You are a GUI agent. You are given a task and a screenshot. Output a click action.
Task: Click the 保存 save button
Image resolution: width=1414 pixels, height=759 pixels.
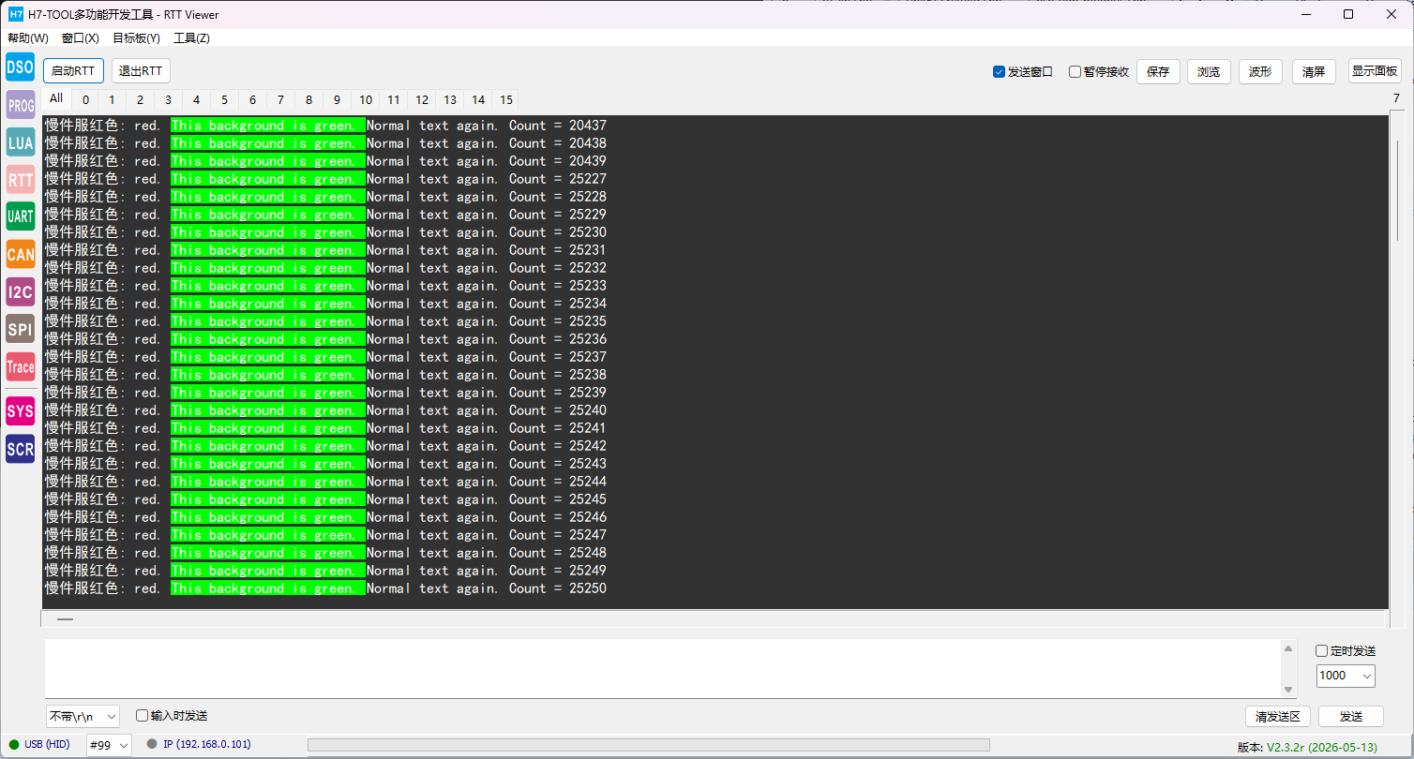point(1158,72)
